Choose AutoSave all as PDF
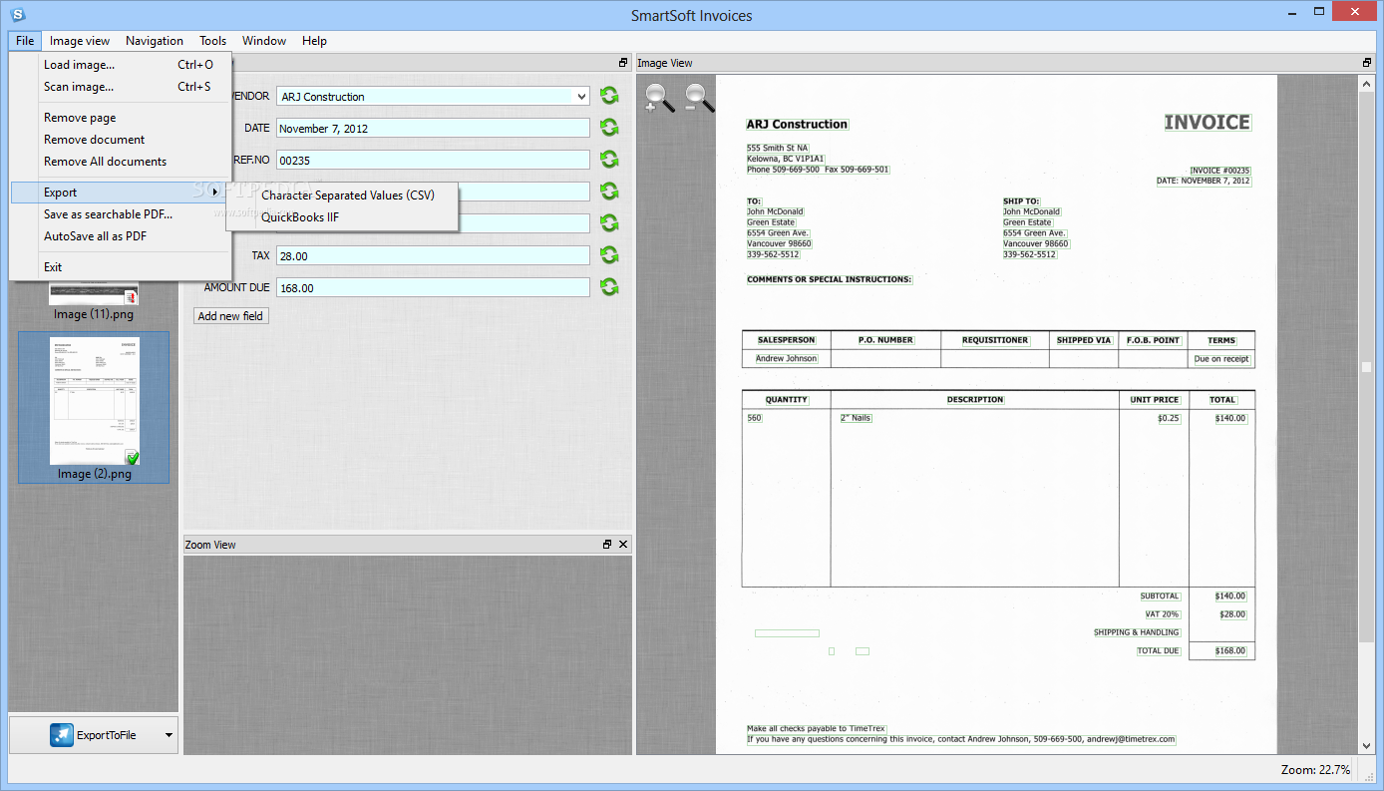The height and width of the screenshot is (791, 1384). pyautogui.click(x=121, y=236)
